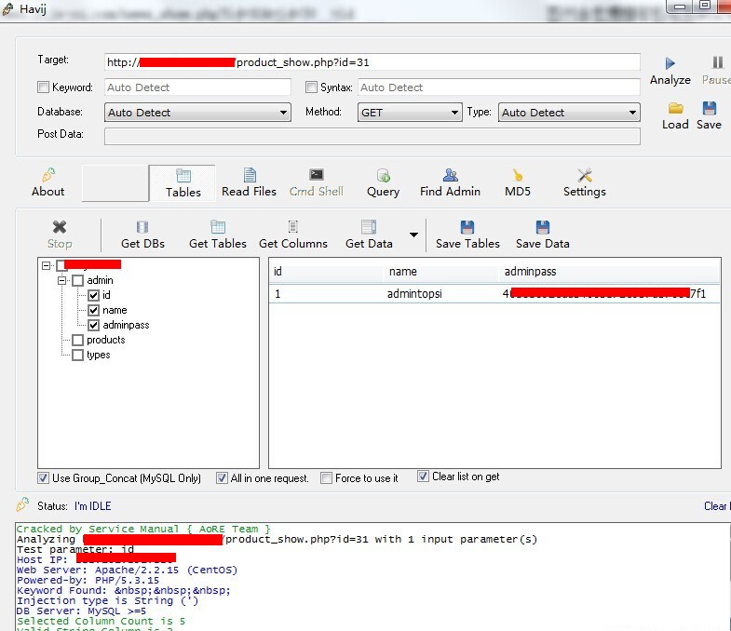Collapse the admin table tree node
This screenshot has width=731, height=631.
[61, 280]
